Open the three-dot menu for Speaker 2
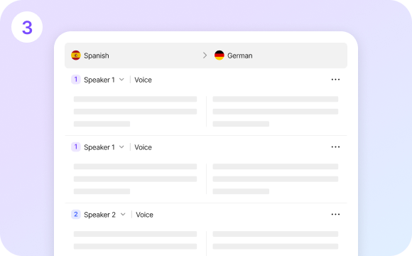Viewport: 412px width, 256px height. [335, 215]
